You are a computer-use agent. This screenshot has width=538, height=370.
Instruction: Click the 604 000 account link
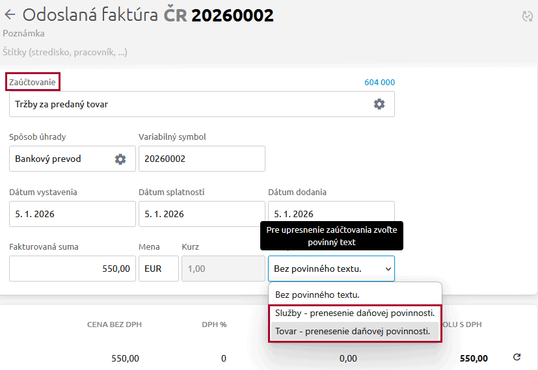[379, 83]
